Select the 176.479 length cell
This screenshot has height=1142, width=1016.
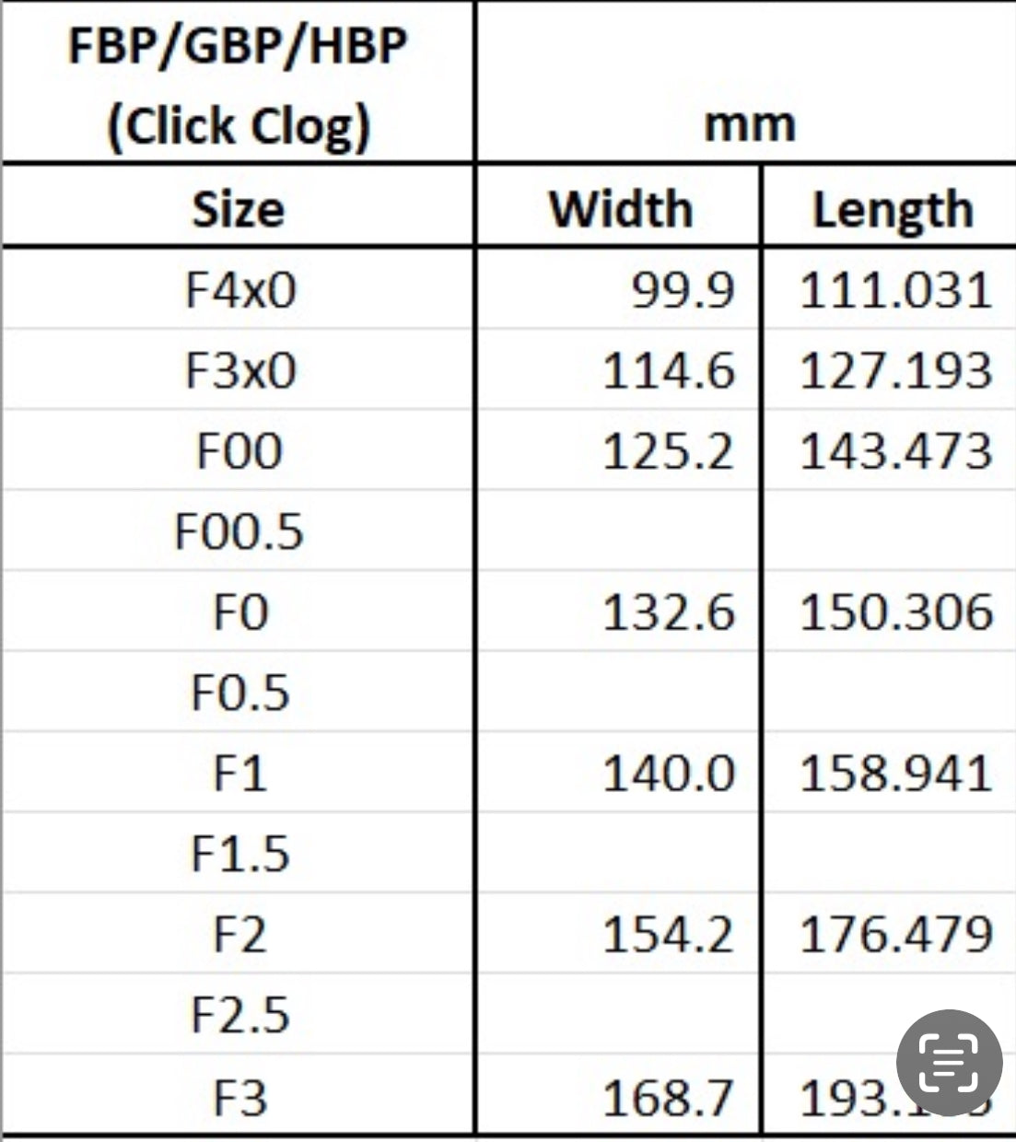(x=890, y=934)
